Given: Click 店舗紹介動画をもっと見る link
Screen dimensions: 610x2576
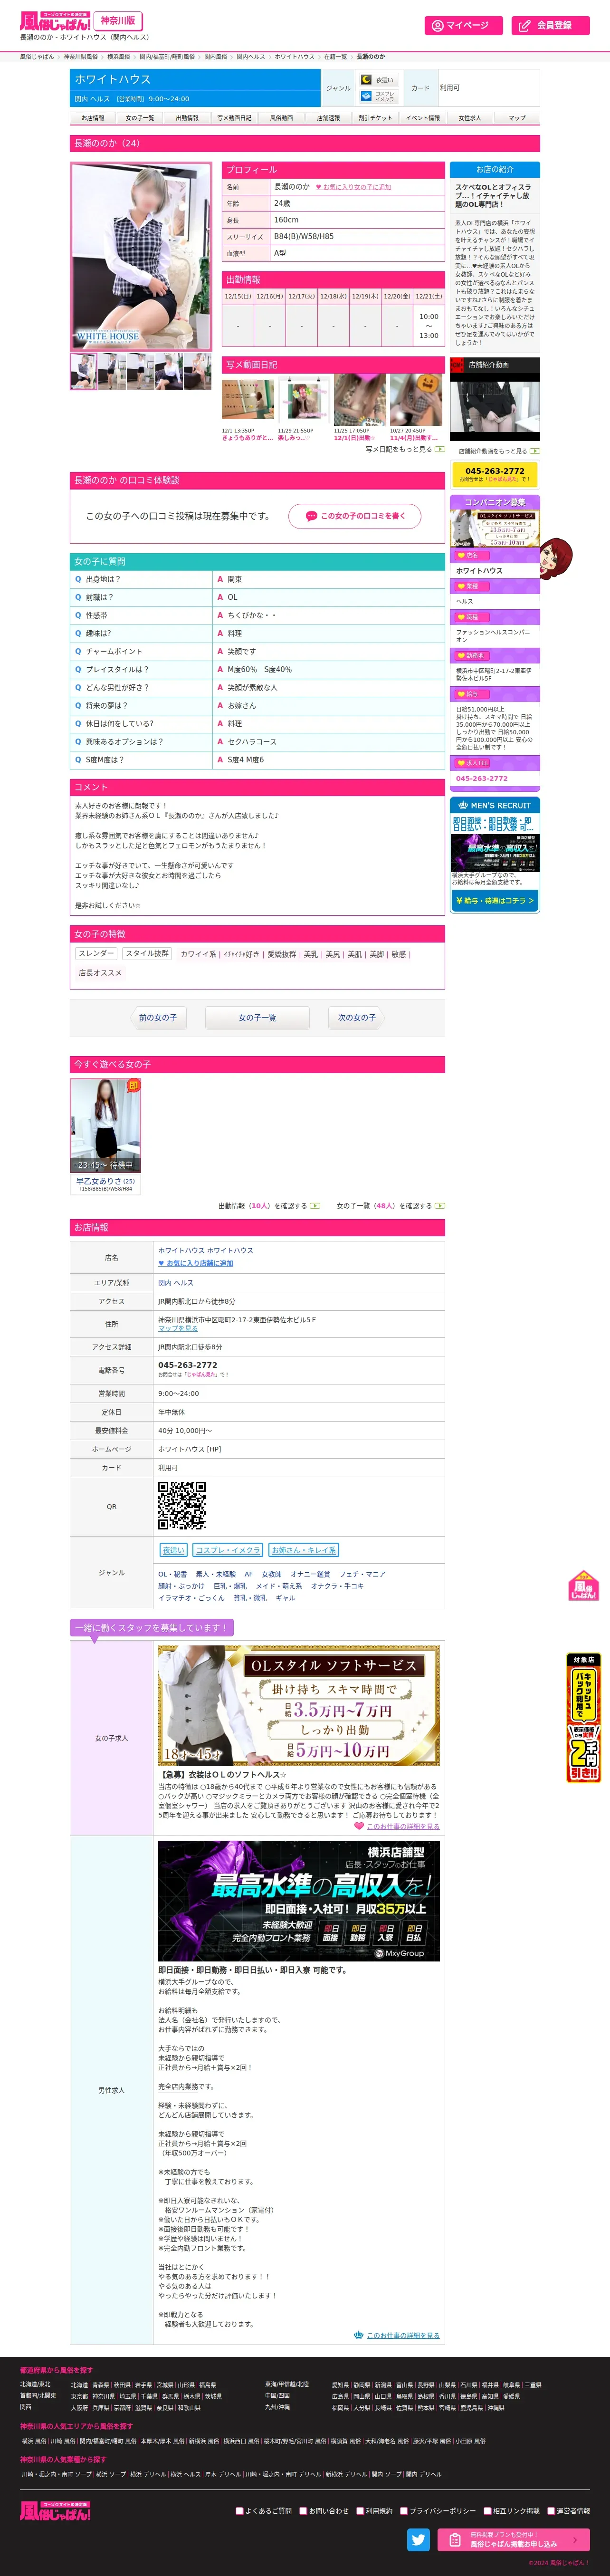Looking at the screenshot, I should (498, 451).
